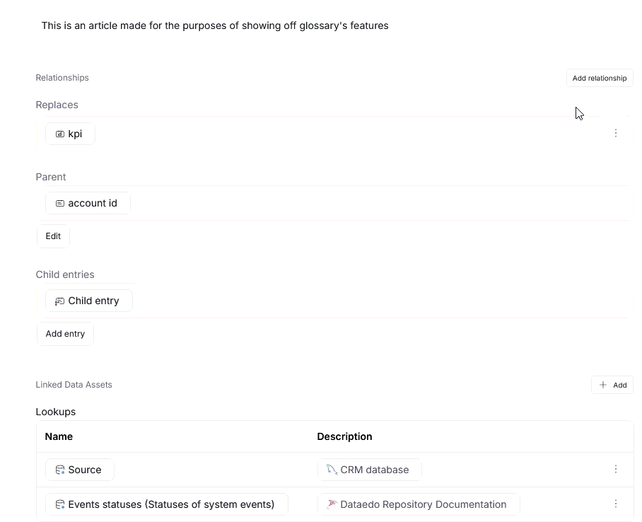The height and width of the screenshot is (522, 642).
Task: Open the CRM database link
Action: (x=374, y=470)
